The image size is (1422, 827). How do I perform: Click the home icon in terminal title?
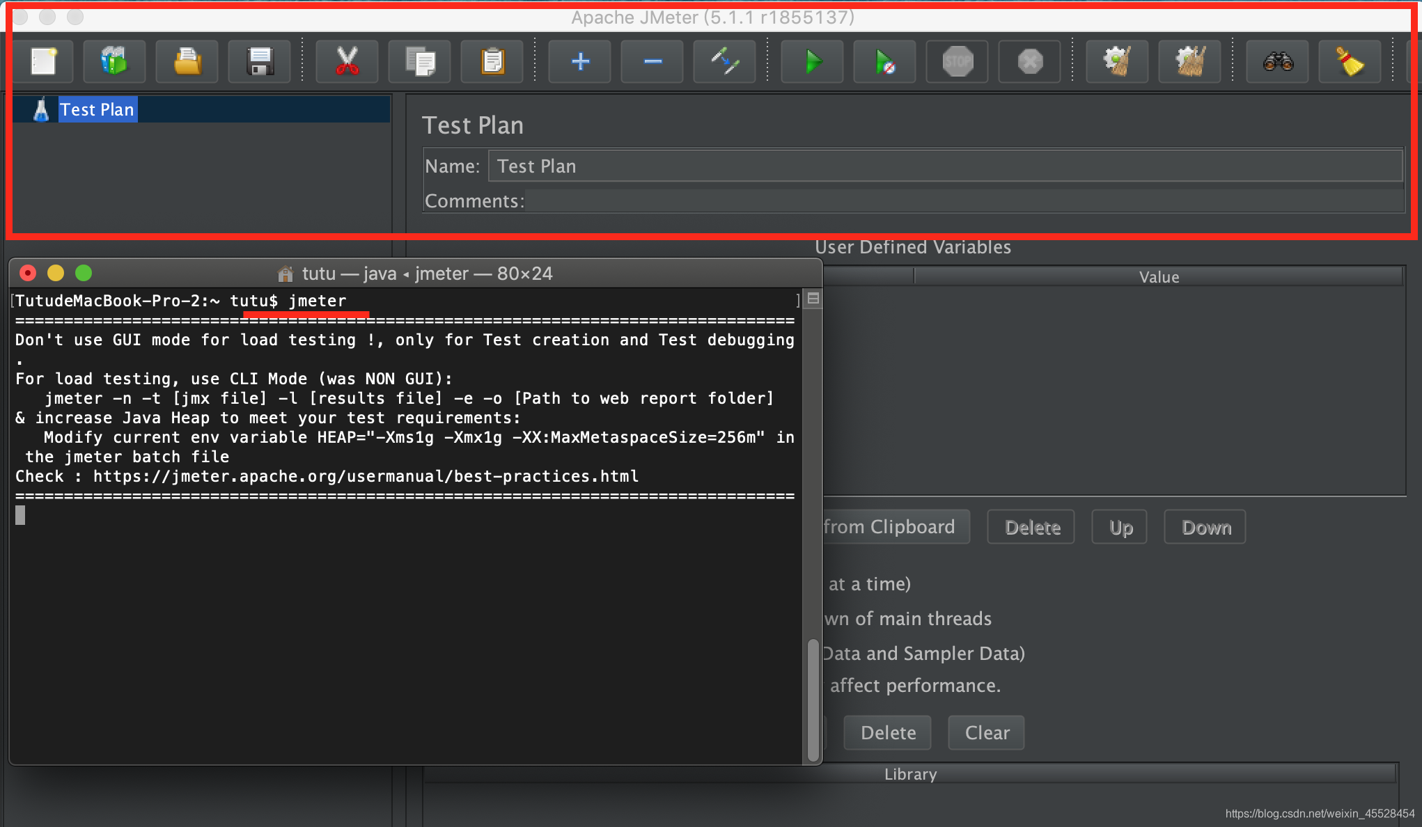coord(285,274)
